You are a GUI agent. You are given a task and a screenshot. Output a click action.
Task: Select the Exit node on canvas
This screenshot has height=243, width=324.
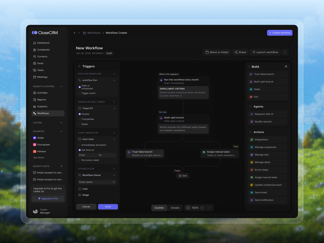click(183, 176)
